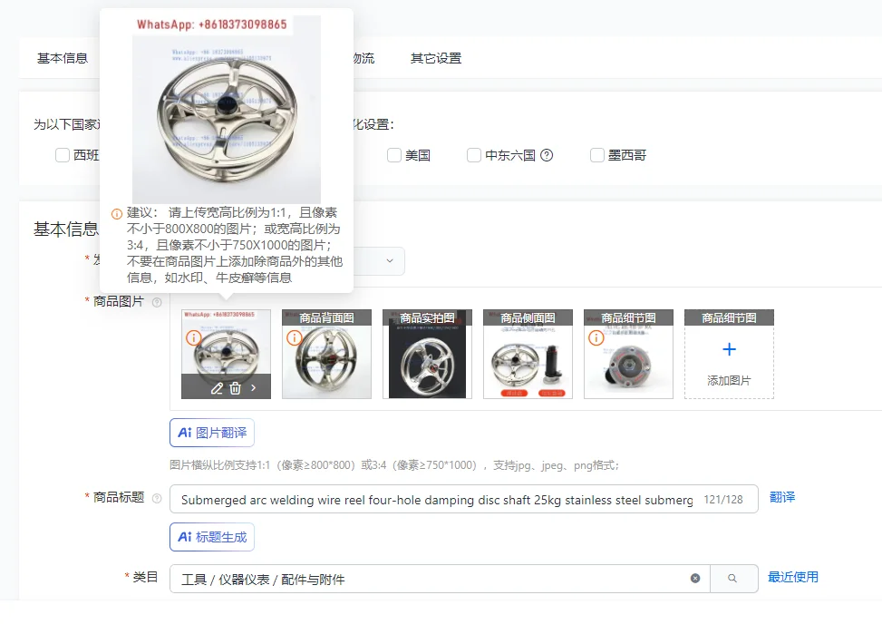Screen dimensions: 882x644
Task: Delete first product image with trash icon
Action: tap(236, 388)
